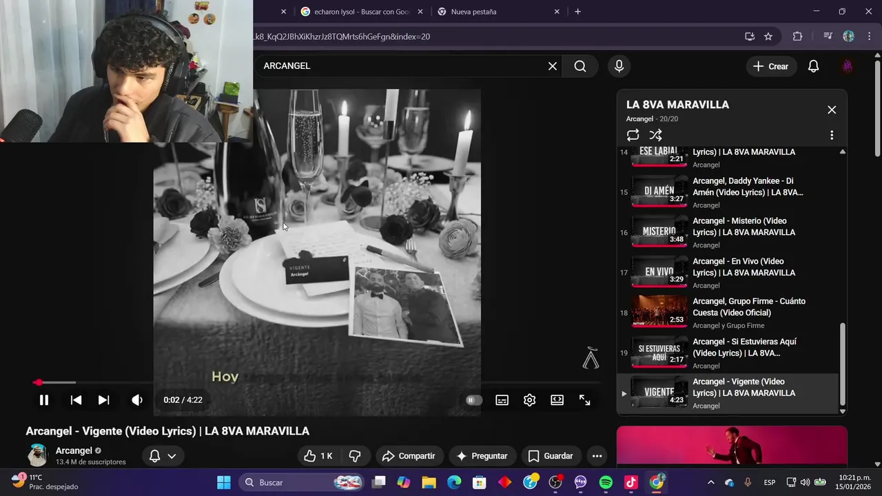
Task: Click the Preguntar button
Action: 482,456
